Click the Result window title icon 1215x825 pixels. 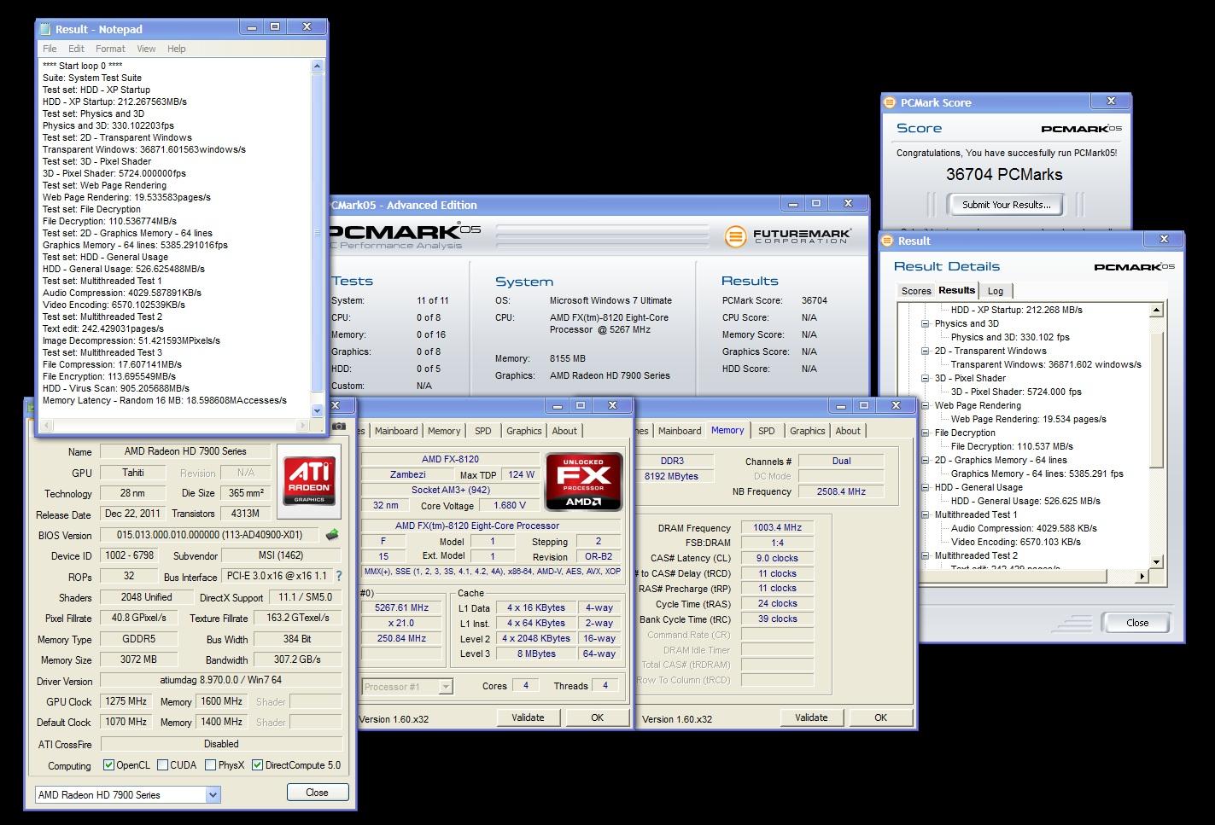coord(886,241)
